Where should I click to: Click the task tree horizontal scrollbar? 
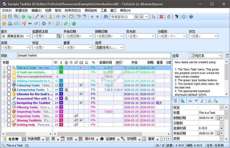point(27,134)
